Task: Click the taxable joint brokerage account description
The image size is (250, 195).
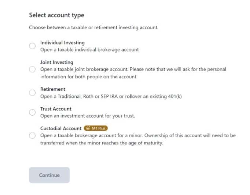Action: coord(133,73)
